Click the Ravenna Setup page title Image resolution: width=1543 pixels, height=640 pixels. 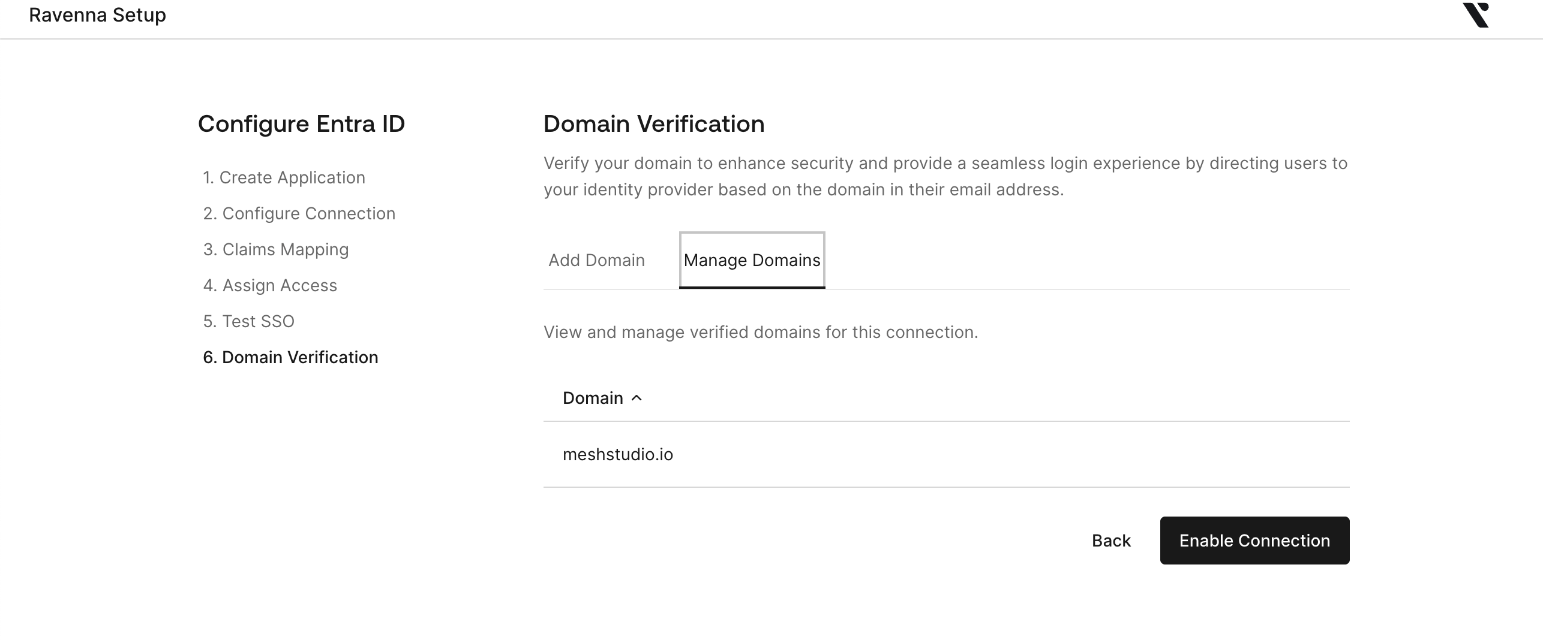click(97, 15)
